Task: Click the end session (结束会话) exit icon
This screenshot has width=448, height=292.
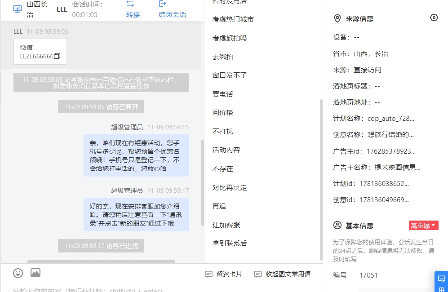Action: 162,4
